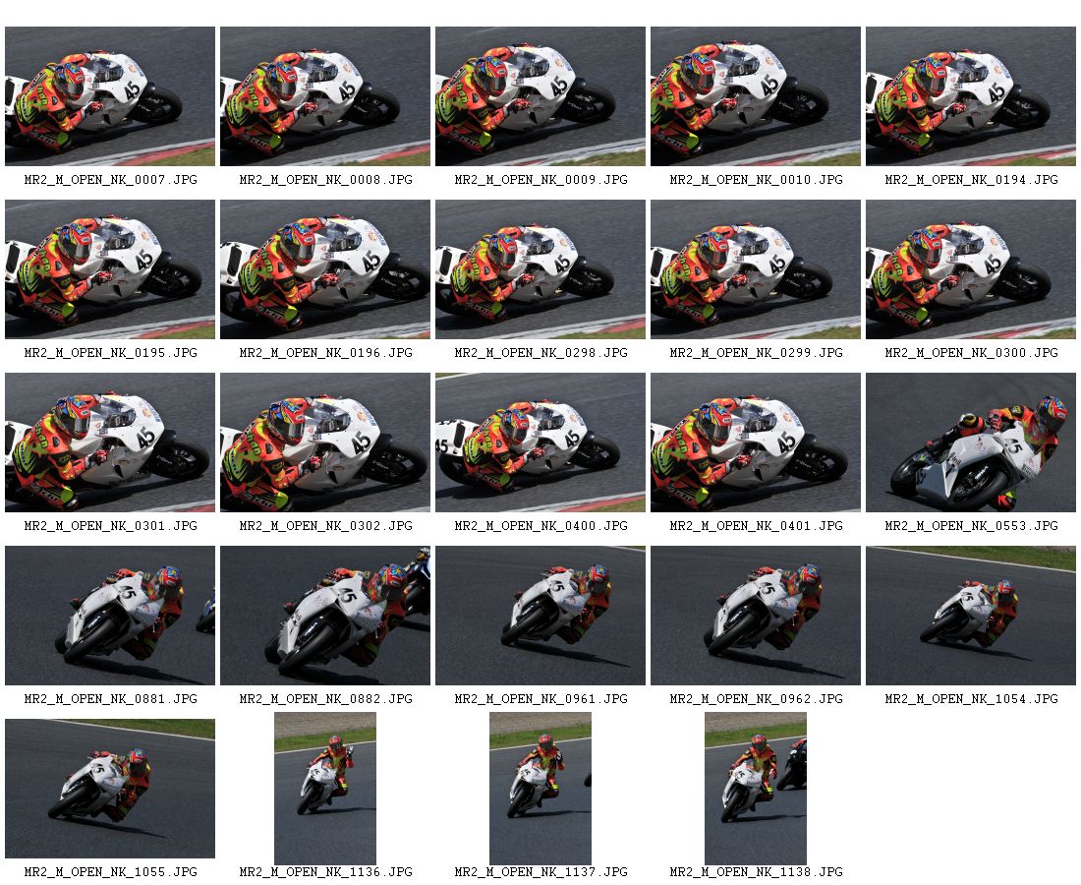This screenshot has width=1081, height=885.
Task: Select the MR2_M_OPEN_NK_0300.JPG thumbnail
Action: click(x=971, y=269)
